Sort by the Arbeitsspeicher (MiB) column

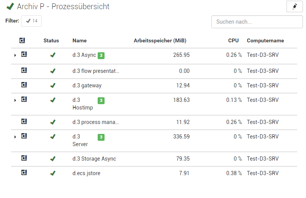point(160,40)
